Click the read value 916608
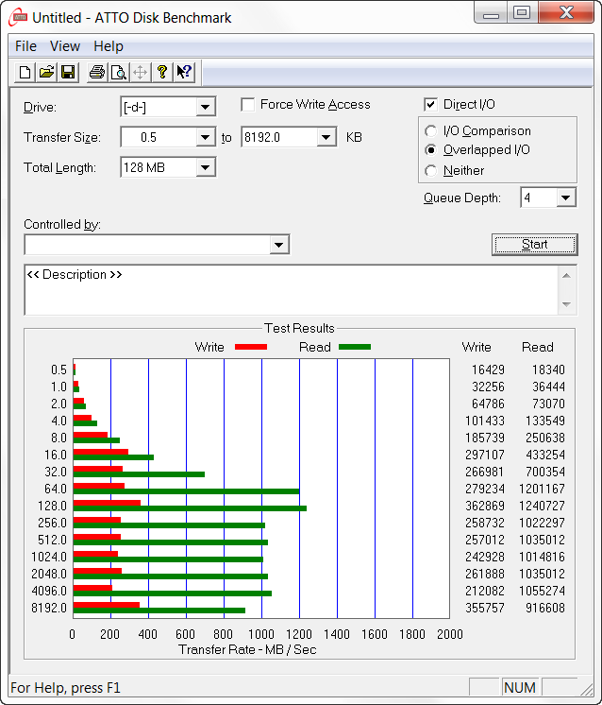Viewport: 602px width, 705px height. [x=545, y=608]
